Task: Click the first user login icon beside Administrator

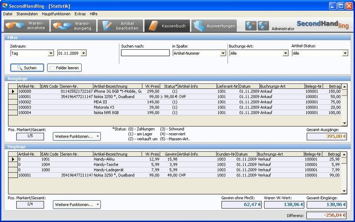Action: (251, 26)
